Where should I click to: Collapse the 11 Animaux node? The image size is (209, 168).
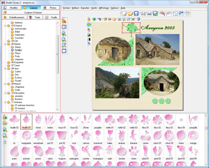pyautogui.click(x=5, y=102)
